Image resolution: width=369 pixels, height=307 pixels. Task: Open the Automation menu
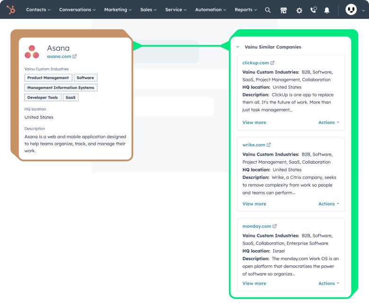[211, 9]
